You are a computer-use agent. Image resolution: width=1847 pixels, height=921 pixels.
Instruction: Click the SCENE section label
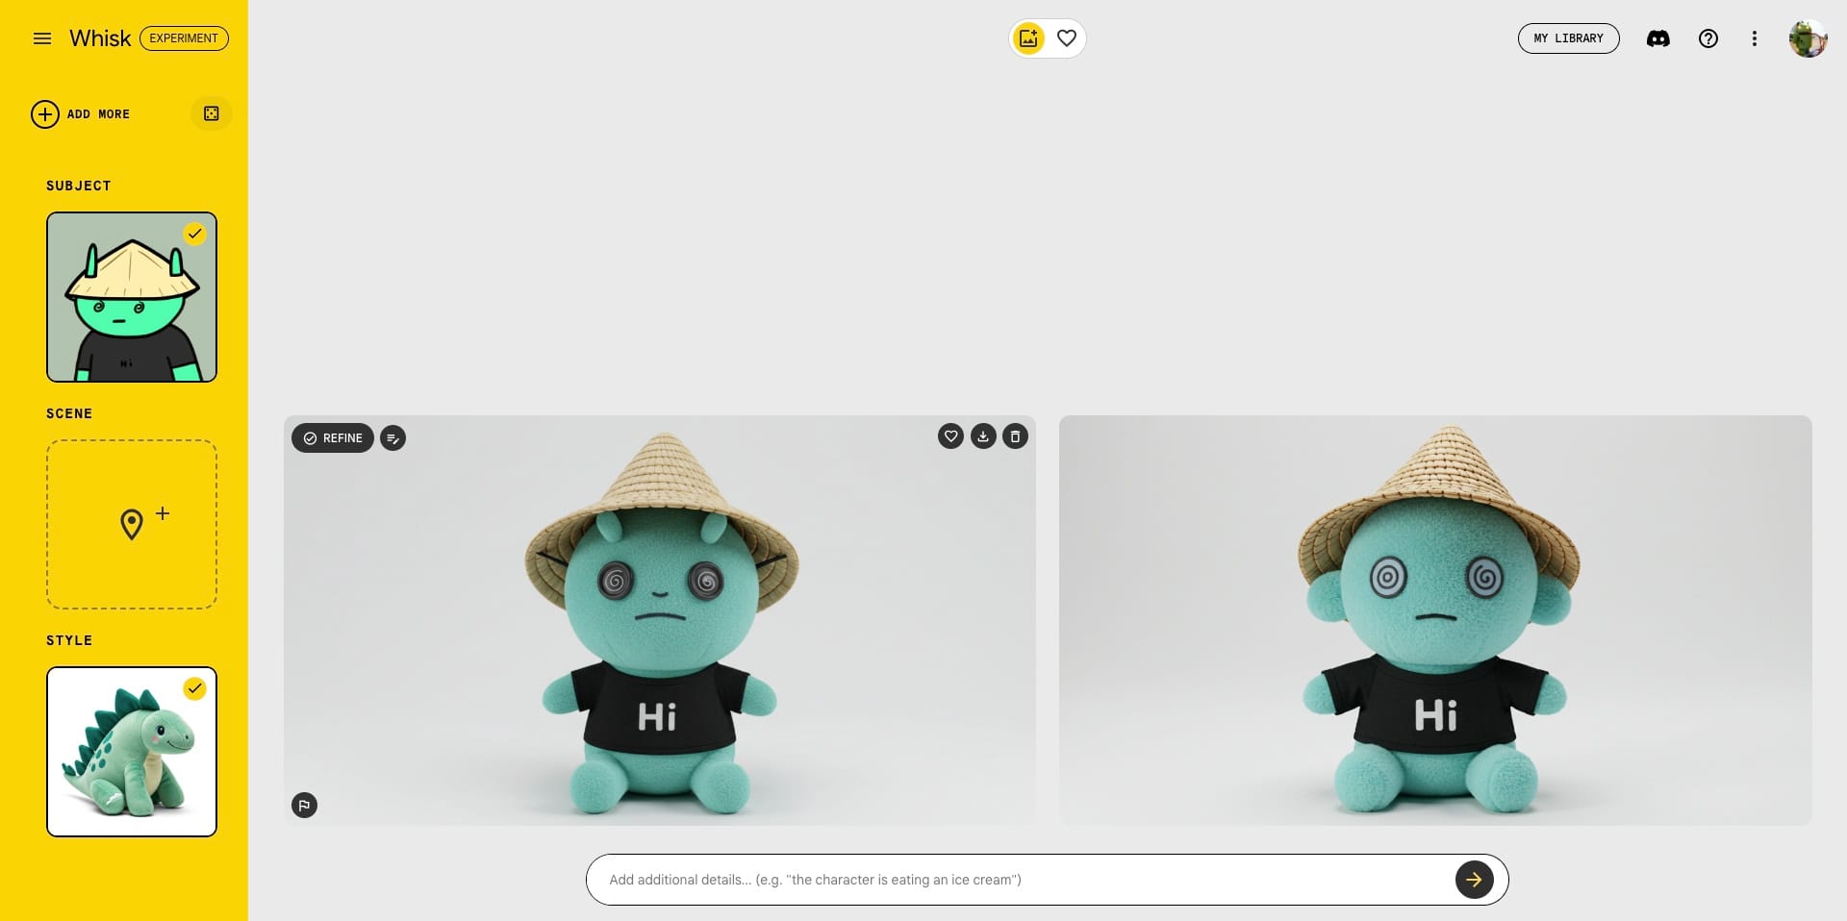(x=69, y=413)
